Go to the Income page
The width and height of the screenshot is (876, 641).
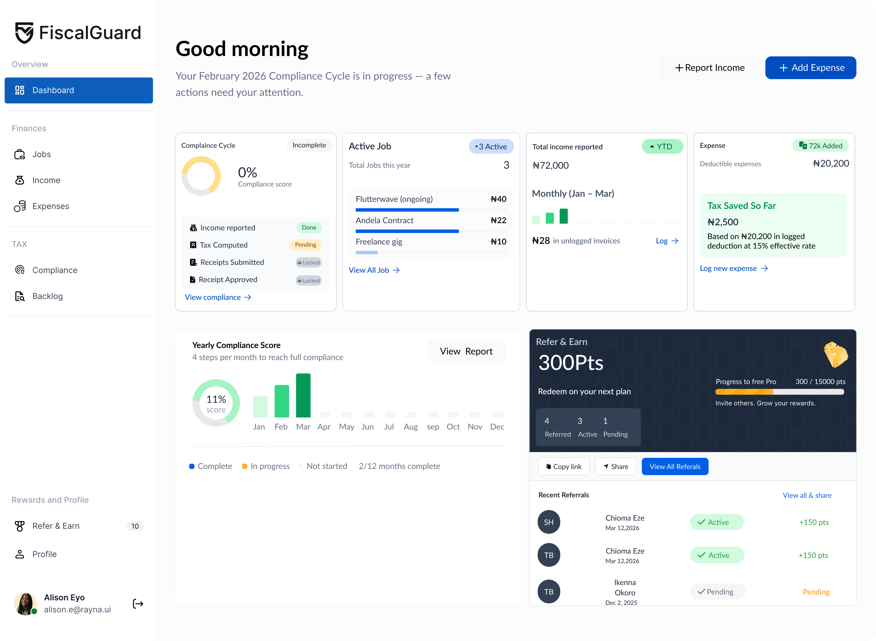click(x=79, y=180)
